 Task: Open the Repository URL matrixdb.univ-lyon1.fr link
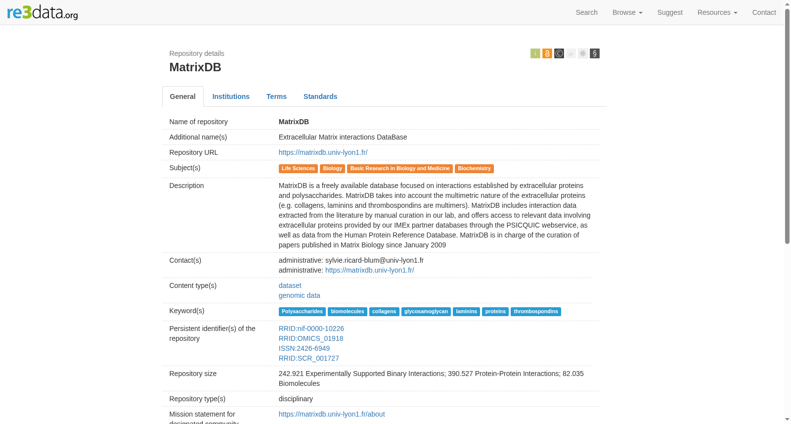323,152
